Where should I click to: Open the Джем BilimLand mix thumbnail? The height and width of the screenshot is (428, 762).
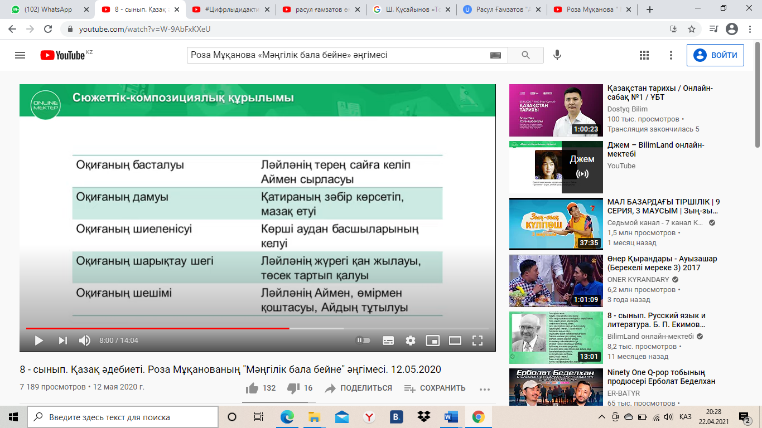click(x=556, y=167)
